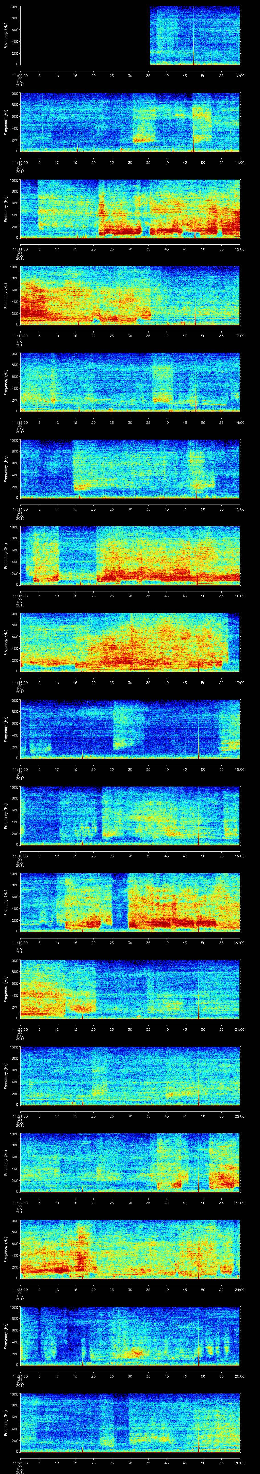Select the spectrogram panel starting at 11:11:00
Screen dimensions: 260x1474
(130, 209)
